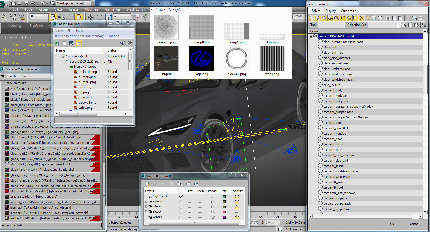This screenshot has width=430, height=232.
Task: Make the studio layer current via its checkbox
Action: coord(181,212)
